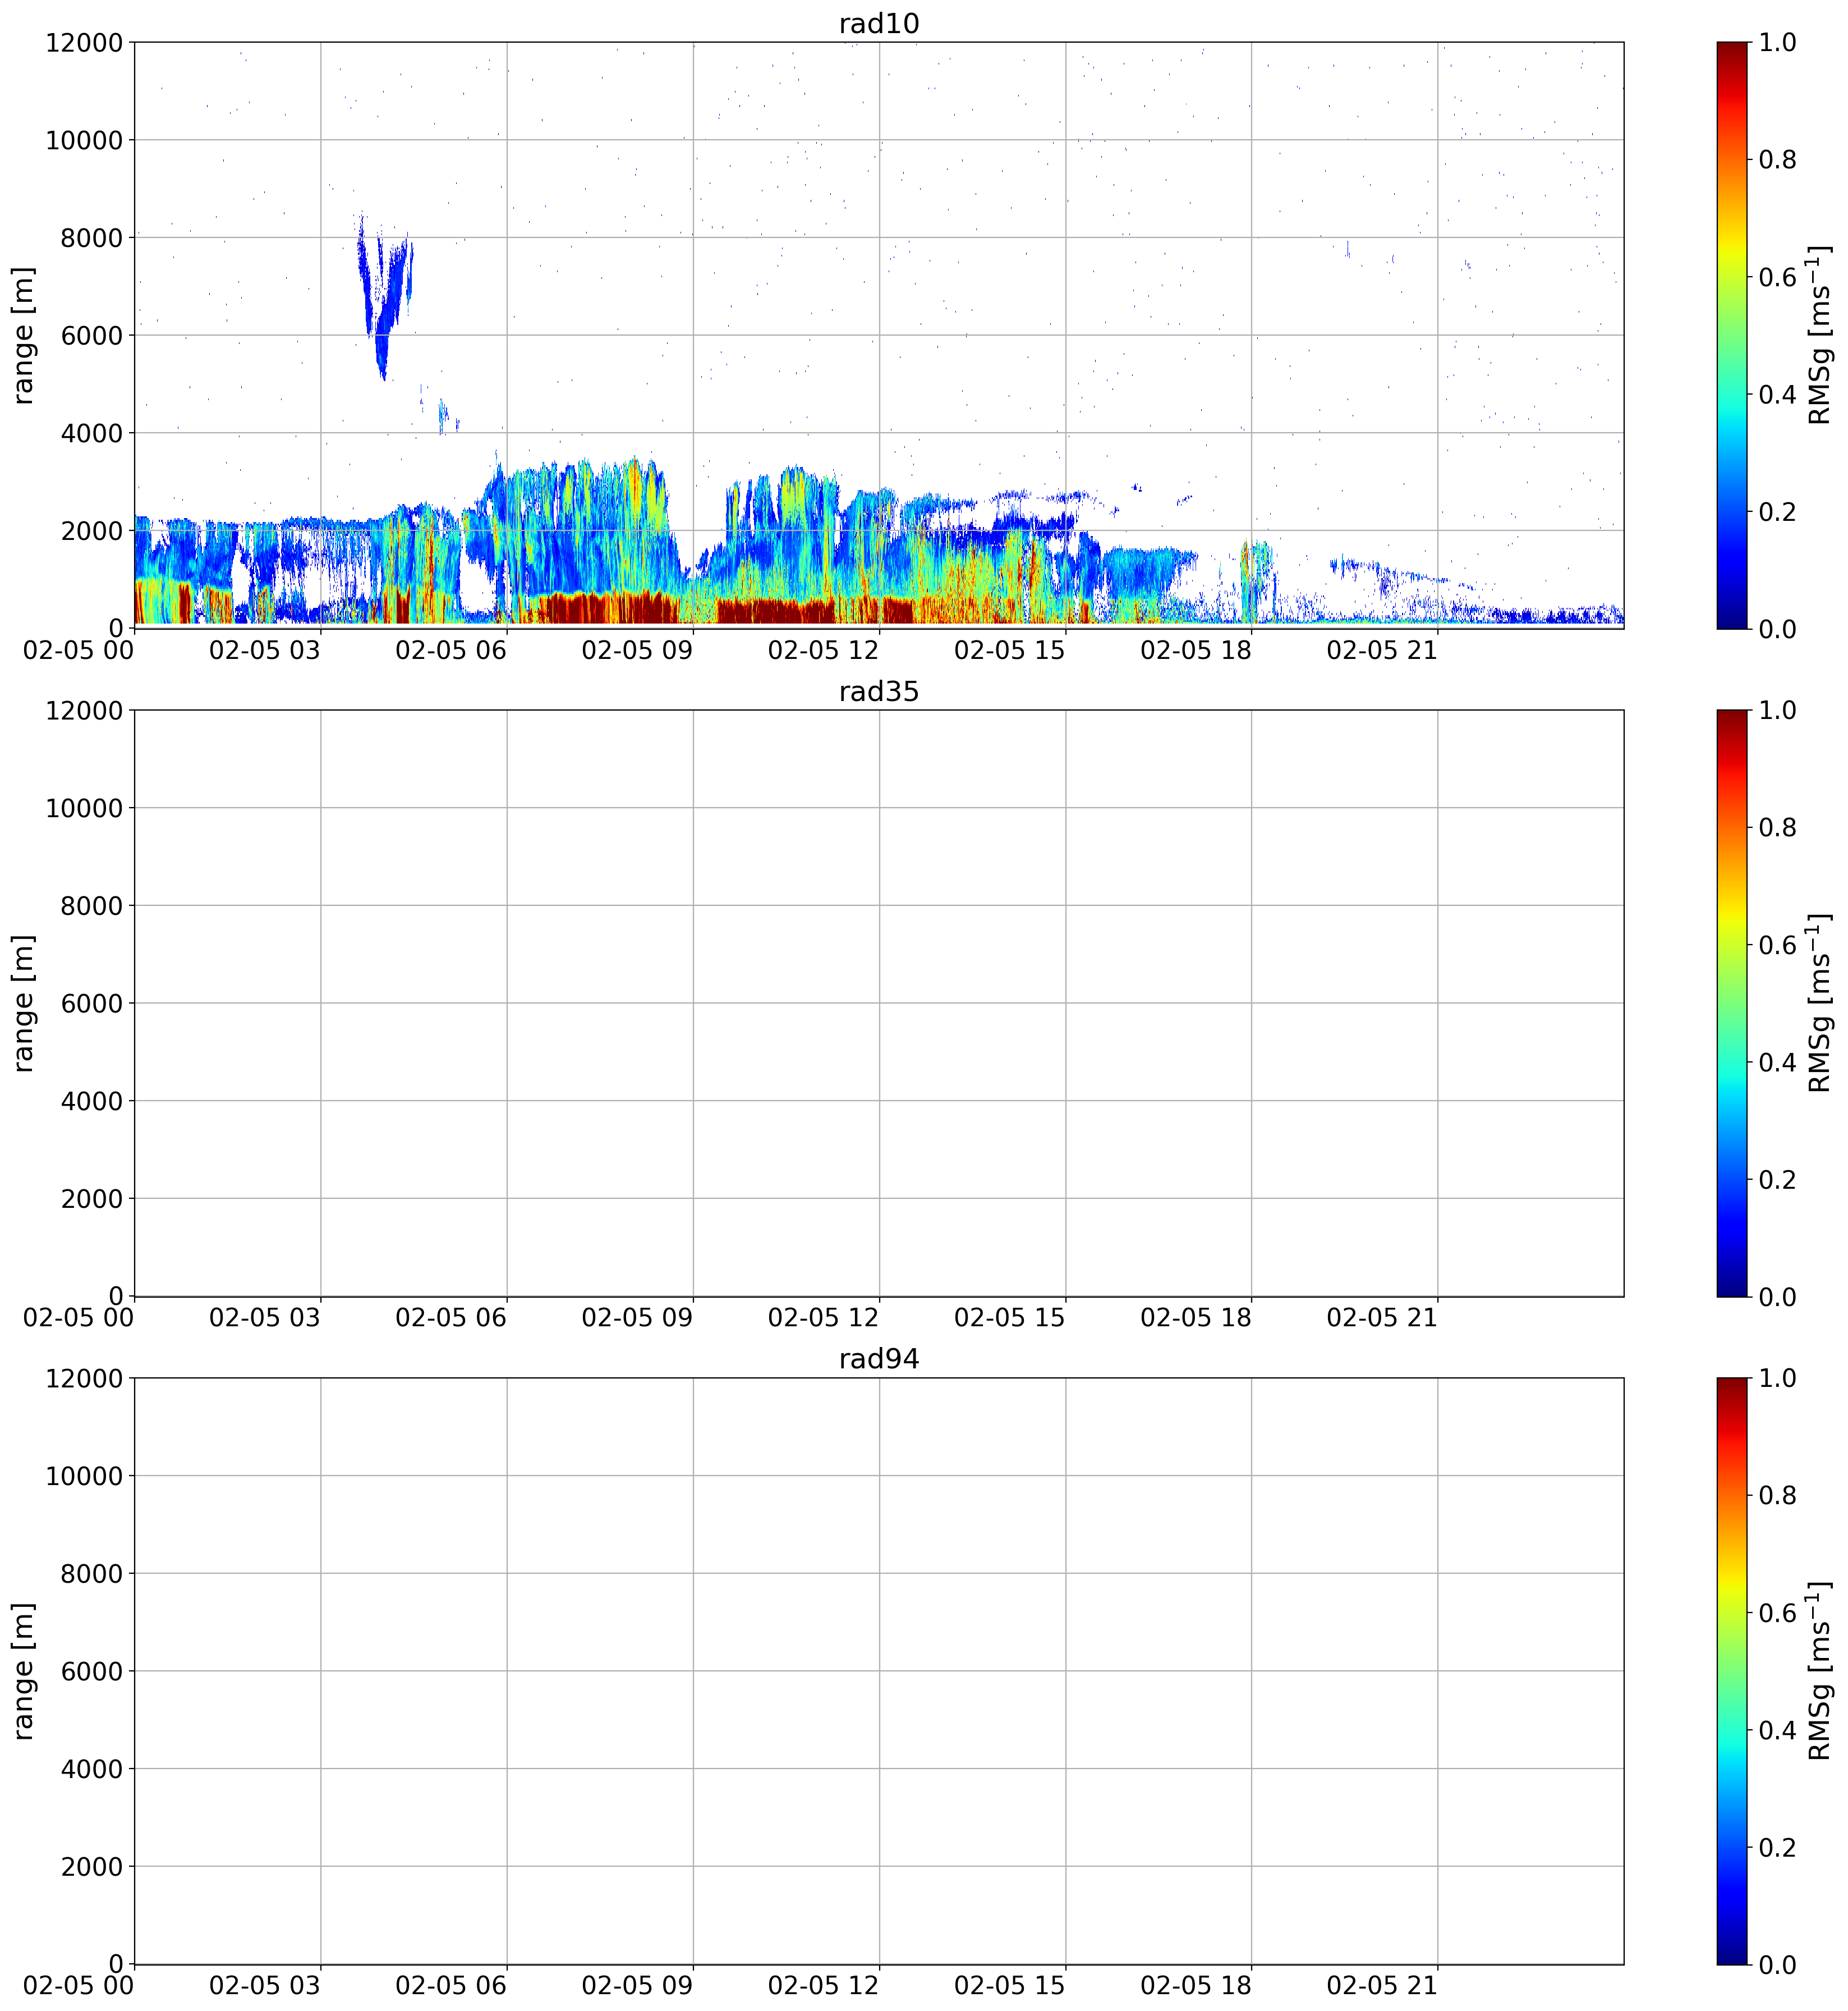The height and width of the screenshot is (2011, 1848).
Task: Select the rad35 panel's 'range [m]' axis label
Action: coord(24,1004)
